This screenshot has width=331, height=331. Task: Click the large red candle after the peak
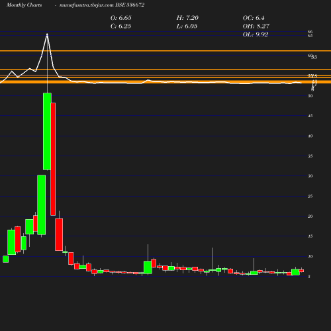pos(53,159)
